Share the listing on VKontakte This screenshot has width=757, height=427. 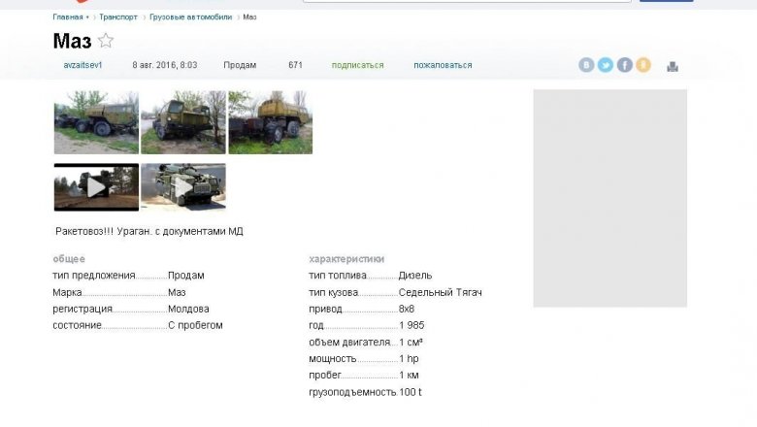[586, 65]
